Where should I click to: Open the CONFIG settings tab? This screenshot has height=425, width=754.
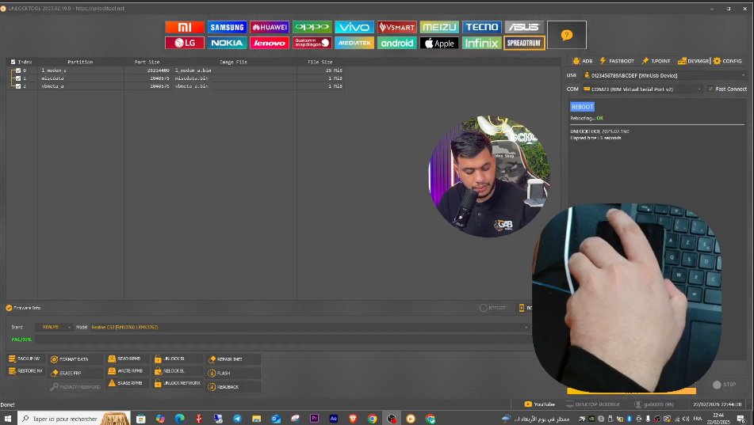[x=728, y=61]
